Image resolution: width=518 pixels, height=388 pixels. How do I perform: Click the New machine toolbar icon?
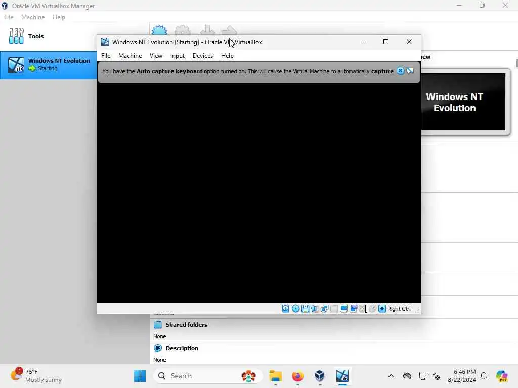[159, 30]
